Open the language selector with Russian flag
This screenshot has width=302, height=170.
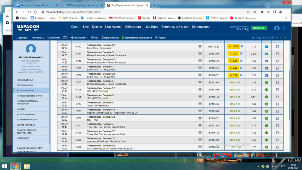pyautogui.click(x=65, y=38)
